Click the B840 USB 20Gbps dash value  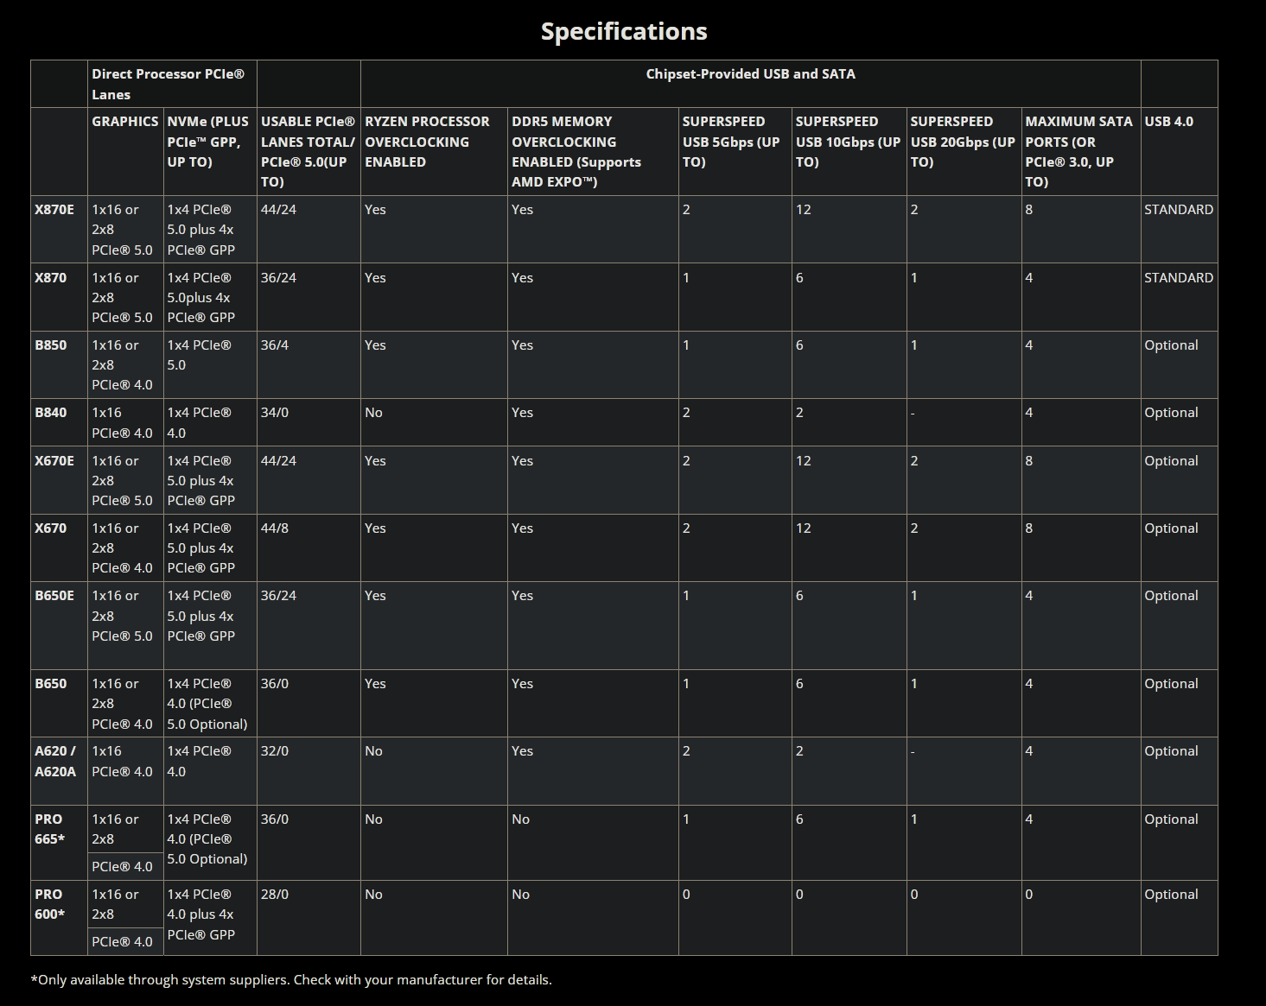[913, 414]
